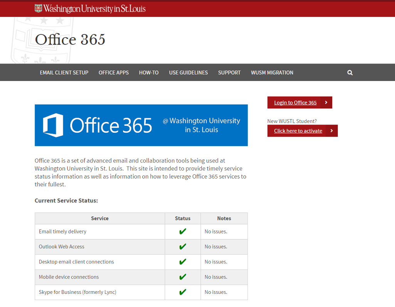Open the WUSM Migration page
Image resolution: width=395 pixels, height=307 pixels.
(x=272, y=73)
